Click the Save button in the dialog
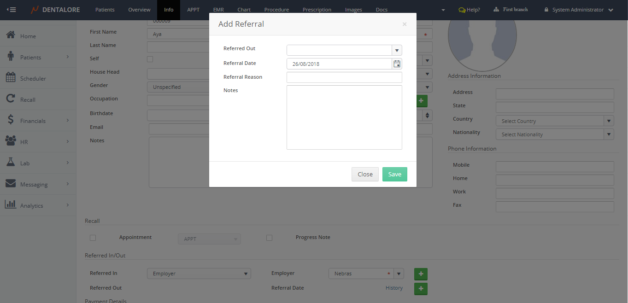 tap(394, 174)
